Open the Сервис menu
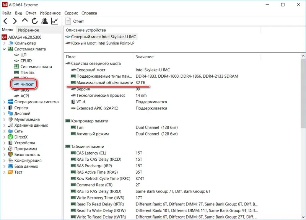 coord(71,13)
